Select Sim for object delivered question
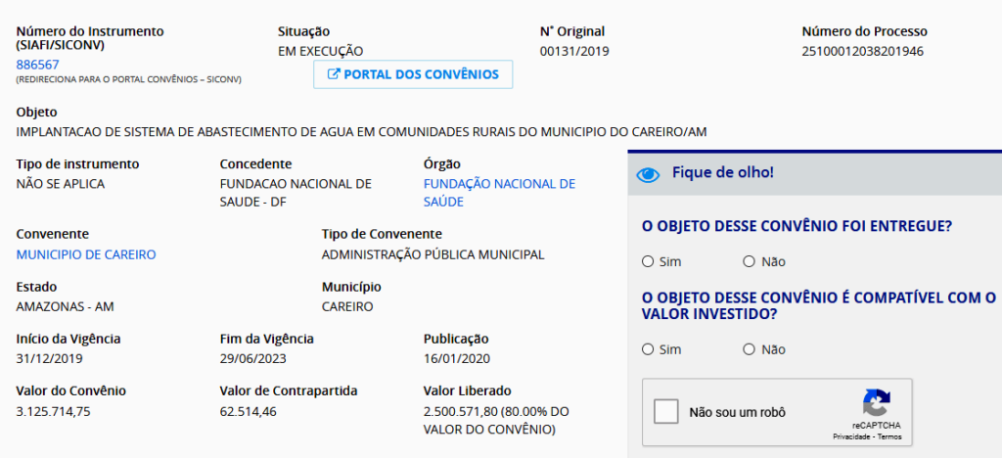This screenshot has width=1002, height=458. 648,261
